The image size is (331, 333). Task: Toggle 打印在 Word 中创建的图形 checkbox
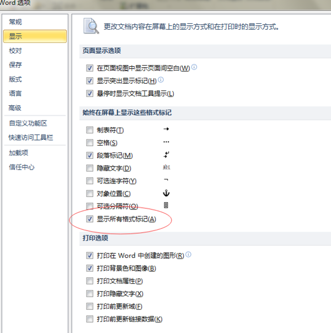tap(90, 255)
